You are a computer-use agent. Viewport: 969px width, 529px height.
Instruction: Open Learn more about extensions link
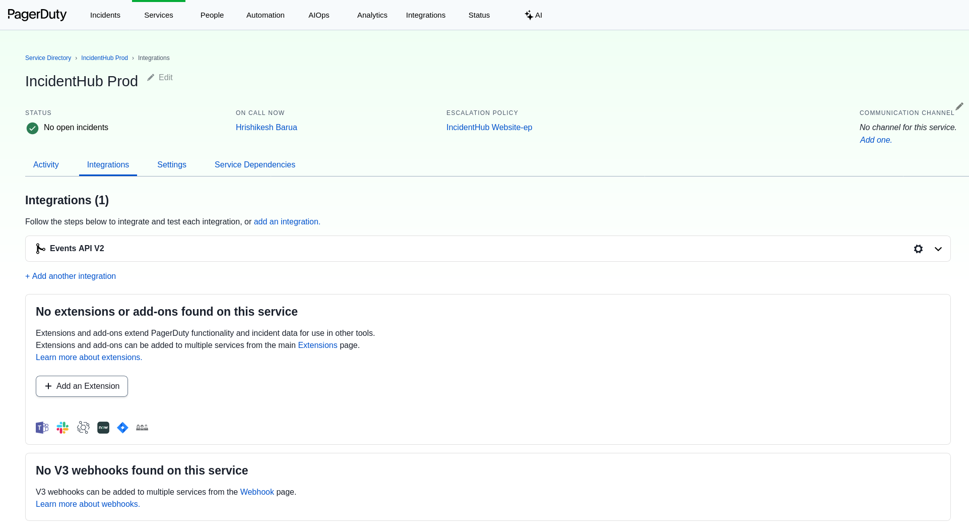[89, 358]
